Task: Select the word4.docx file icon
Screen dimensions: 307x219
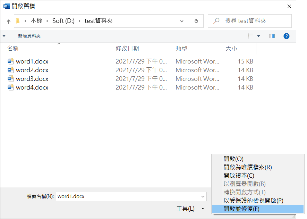Action: 10,87
